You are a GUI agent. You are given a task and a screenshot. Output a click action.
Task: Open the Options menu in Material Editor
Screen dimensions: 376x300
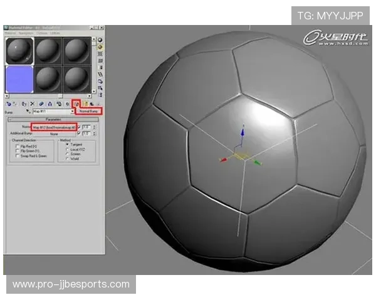(42, 33)
